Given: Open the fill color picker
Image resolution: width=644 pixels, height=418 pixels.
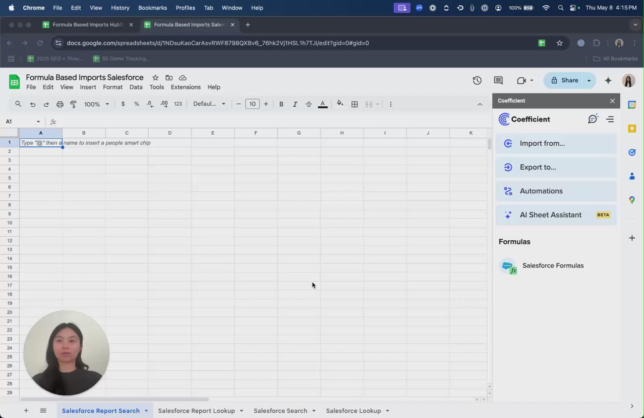Looking at the screenshot, I should pos(340,104).
